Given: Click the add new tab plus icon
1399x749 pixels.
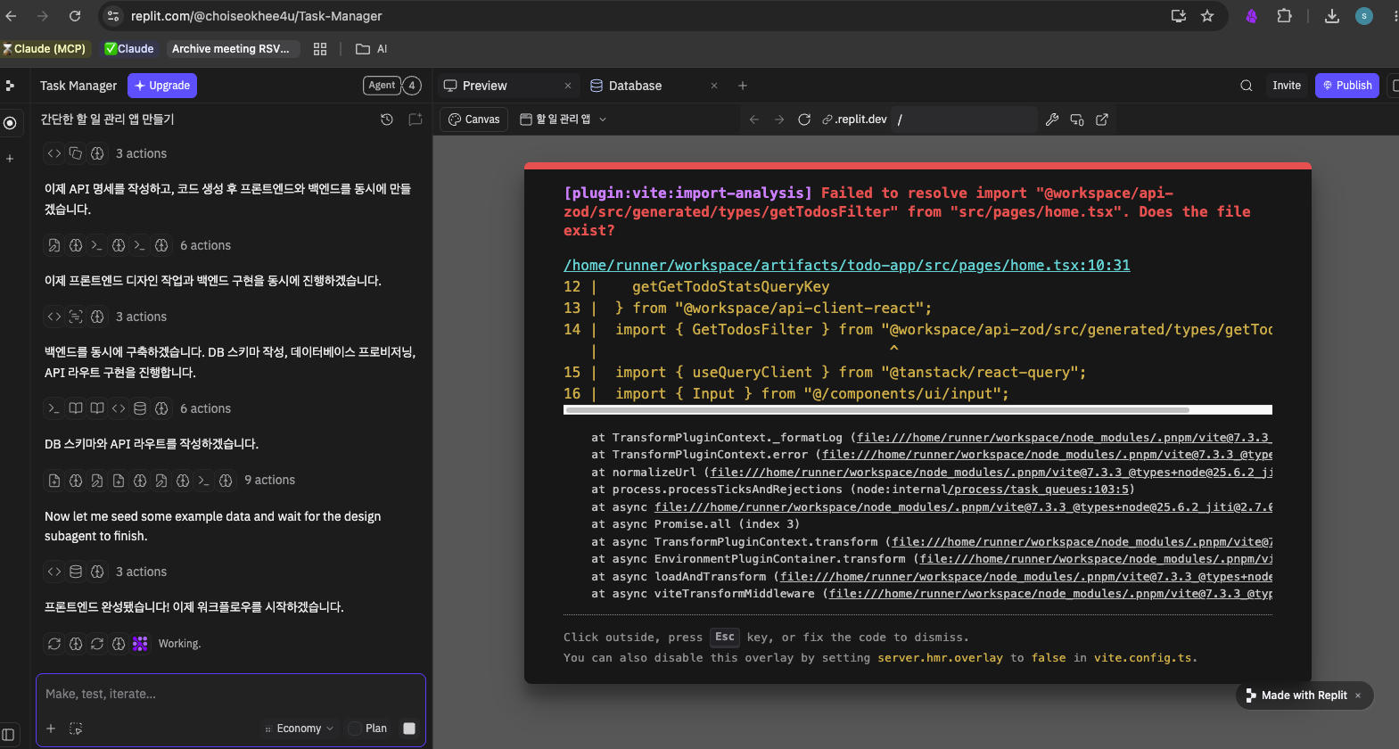Looking at the screenshot, I should coord(743,86).
